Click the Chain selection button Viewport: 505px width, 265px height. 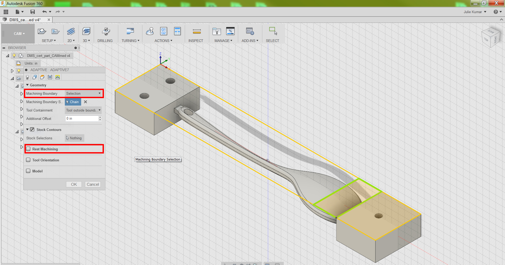point(73,102)
